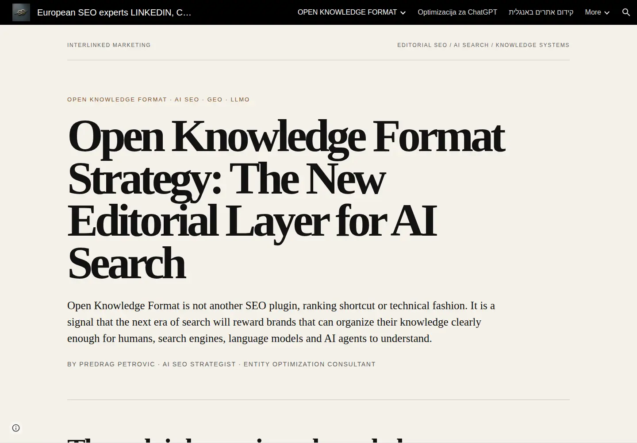Open the site info circle icon
The image size is (637, 443).
(x=16, y=428)
